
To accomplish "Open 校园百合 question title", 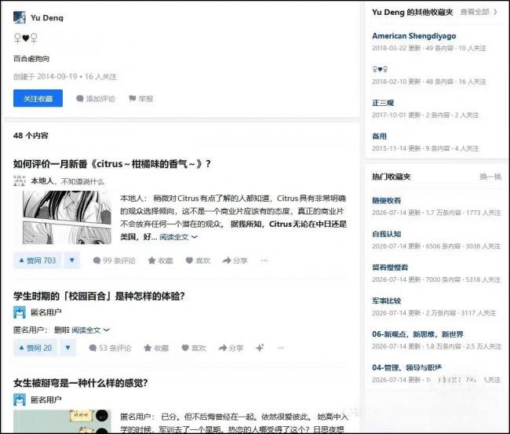I will coord(99,297).
